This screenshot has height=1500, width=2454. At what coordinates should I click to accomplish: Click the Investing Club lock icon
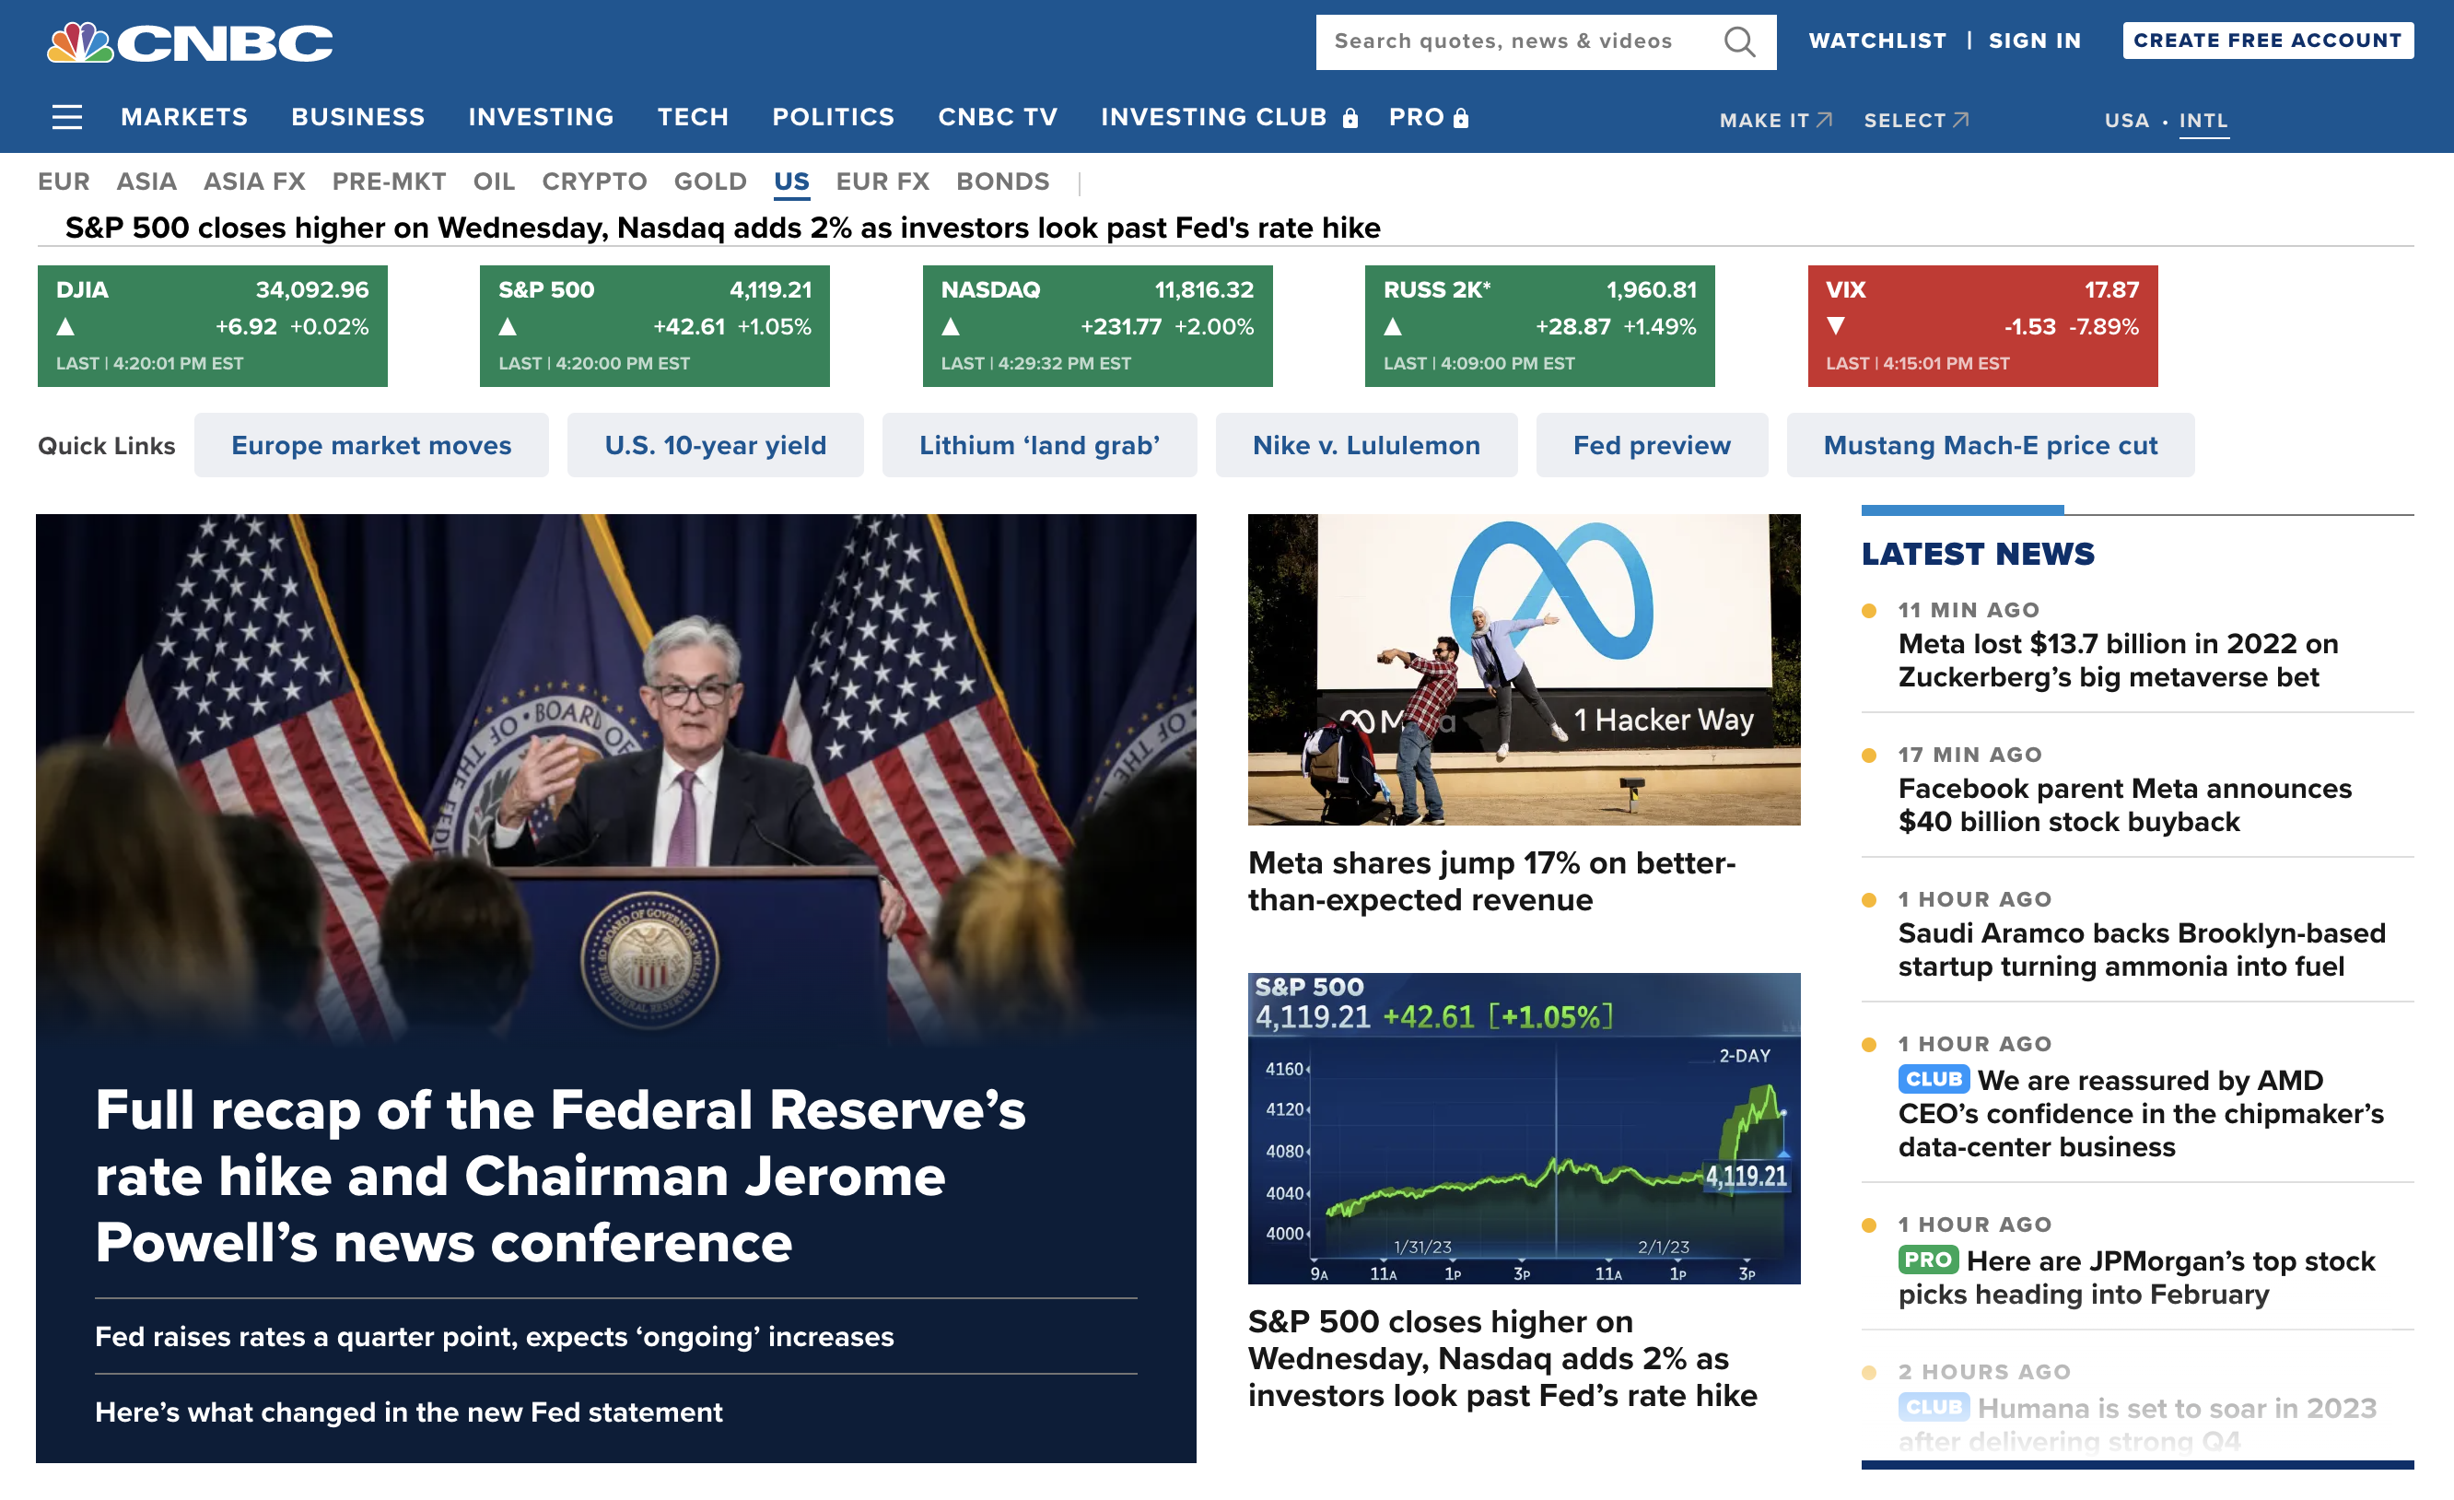(1350, 119)
